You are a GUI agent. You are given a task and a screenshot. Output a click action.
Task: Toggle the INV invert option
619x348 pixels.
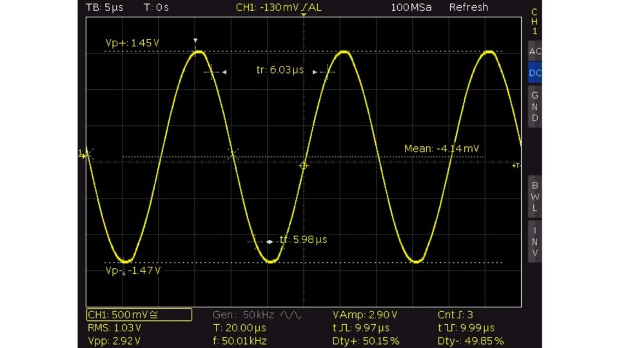pyautogui.click(x=535, y=242)
